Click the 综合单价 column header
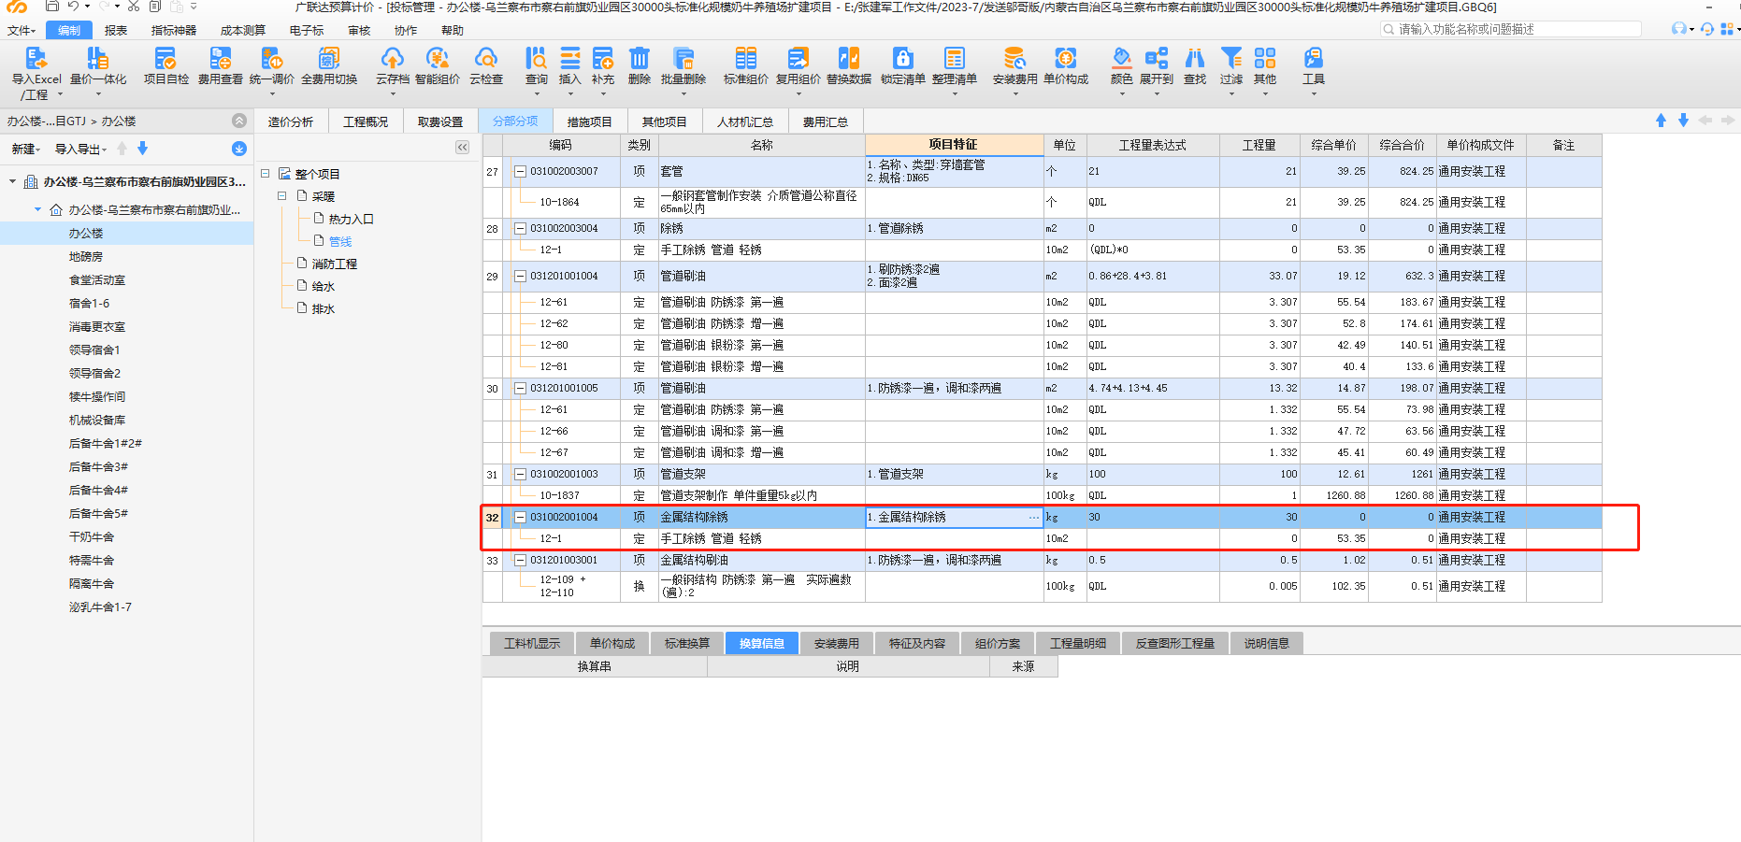The width and height of the screenshot is (1741, 842). click(x=1334, y=145)
